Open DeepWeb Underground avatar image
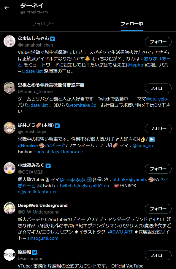This screenshot has width=176, height=269. (x=9, y=208)
